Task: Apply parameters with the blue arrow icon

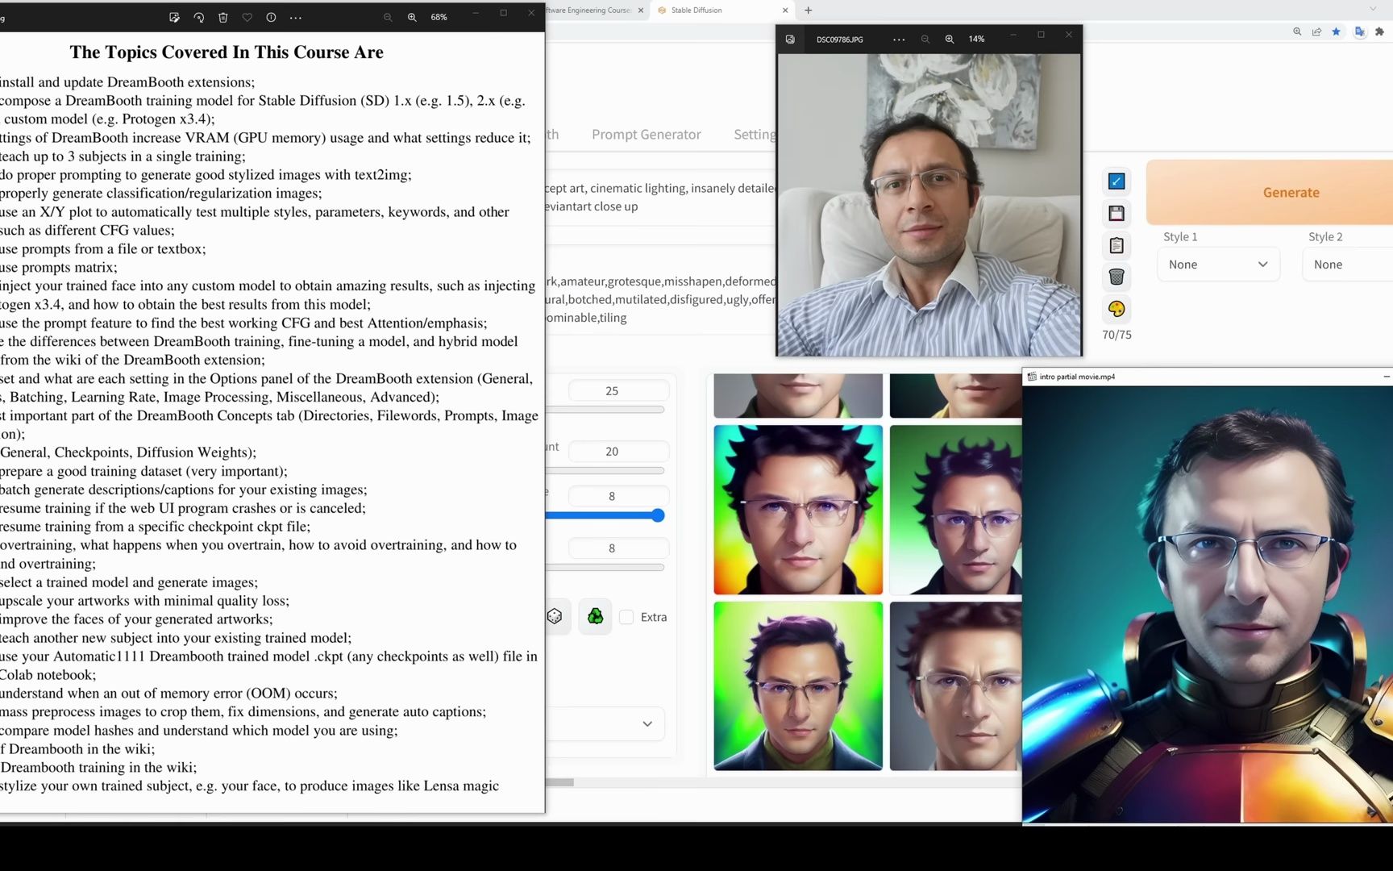Action: point(1116,181)
